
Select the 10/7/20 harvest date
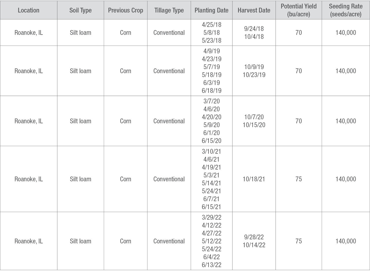click(x=254, y=117)
